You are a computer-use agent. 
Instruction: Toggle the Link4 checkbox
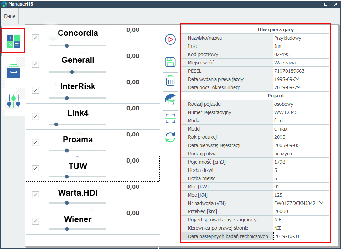35,116
